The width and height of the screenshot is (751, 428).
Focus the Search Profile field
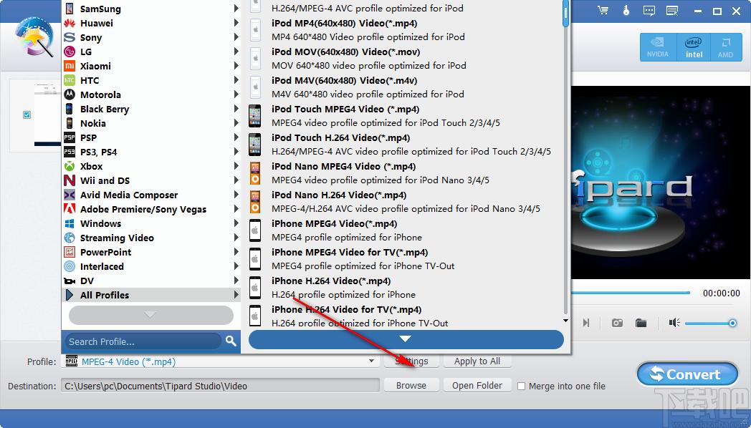(143, 341)
